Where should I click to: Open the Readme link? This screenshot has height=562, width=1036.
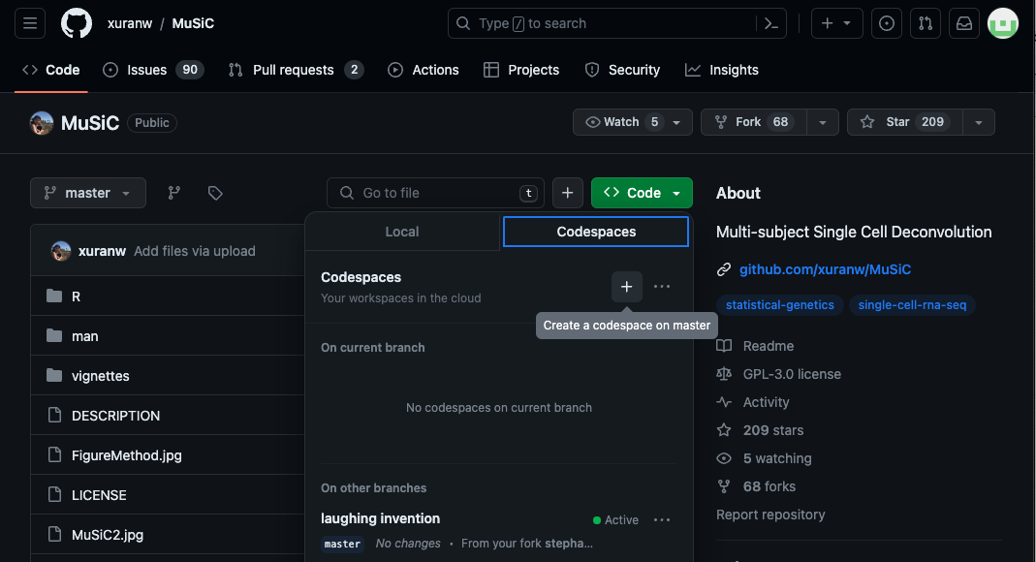coord(768,346)
